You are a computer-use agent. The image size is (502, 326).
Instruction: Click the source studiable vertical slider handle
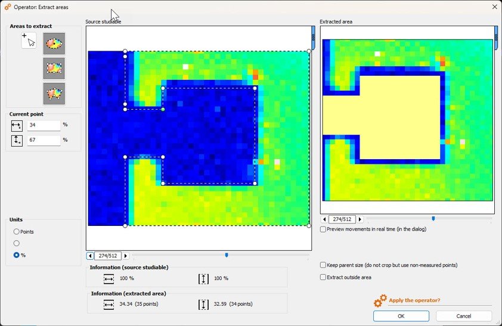pos(314,38)
